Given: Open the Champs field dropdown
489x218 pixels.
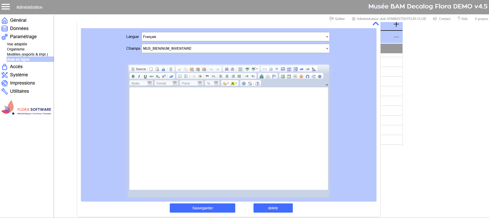Looking at the screenshot, I should click(235, 48).
